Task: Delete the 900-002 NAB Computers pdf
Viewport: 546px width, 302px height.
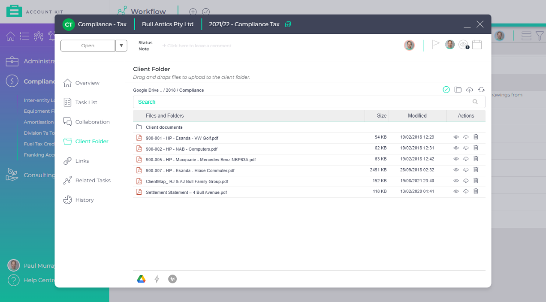Action: [x=476, y=148]
